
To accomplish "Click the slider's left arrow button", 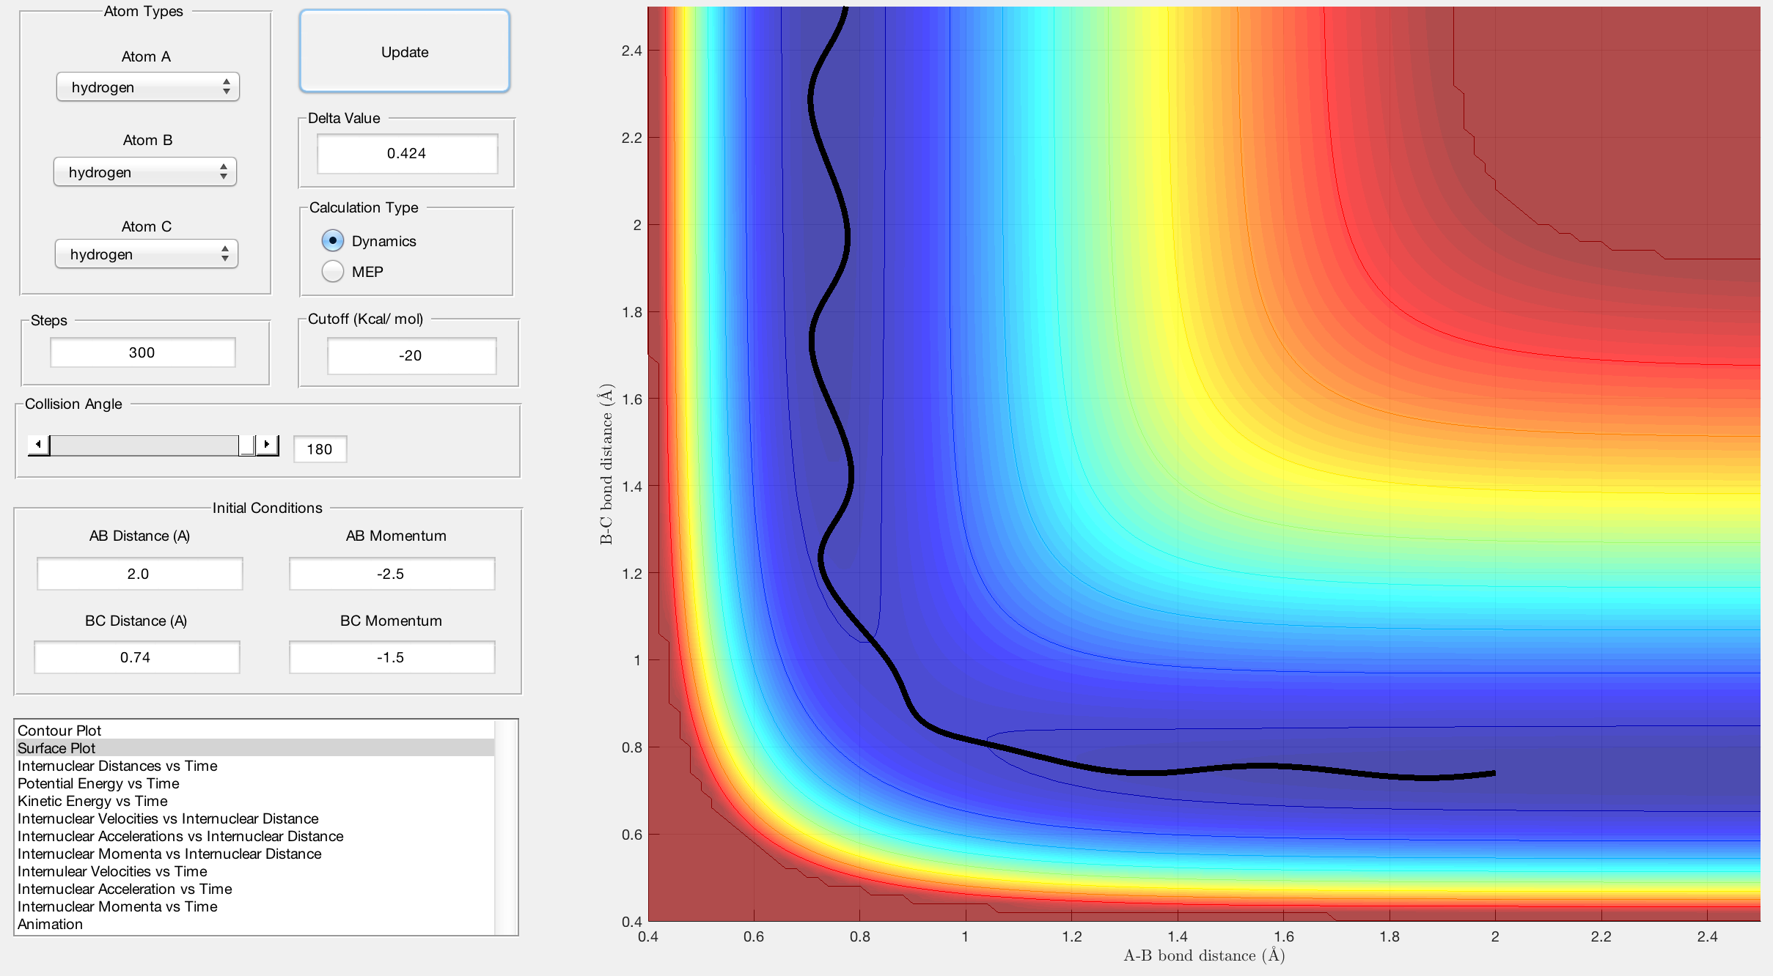I will (39, 445).
